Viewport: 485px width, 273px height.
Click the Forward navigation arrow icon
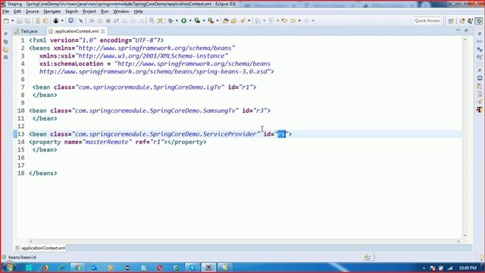tap(306, 20)
